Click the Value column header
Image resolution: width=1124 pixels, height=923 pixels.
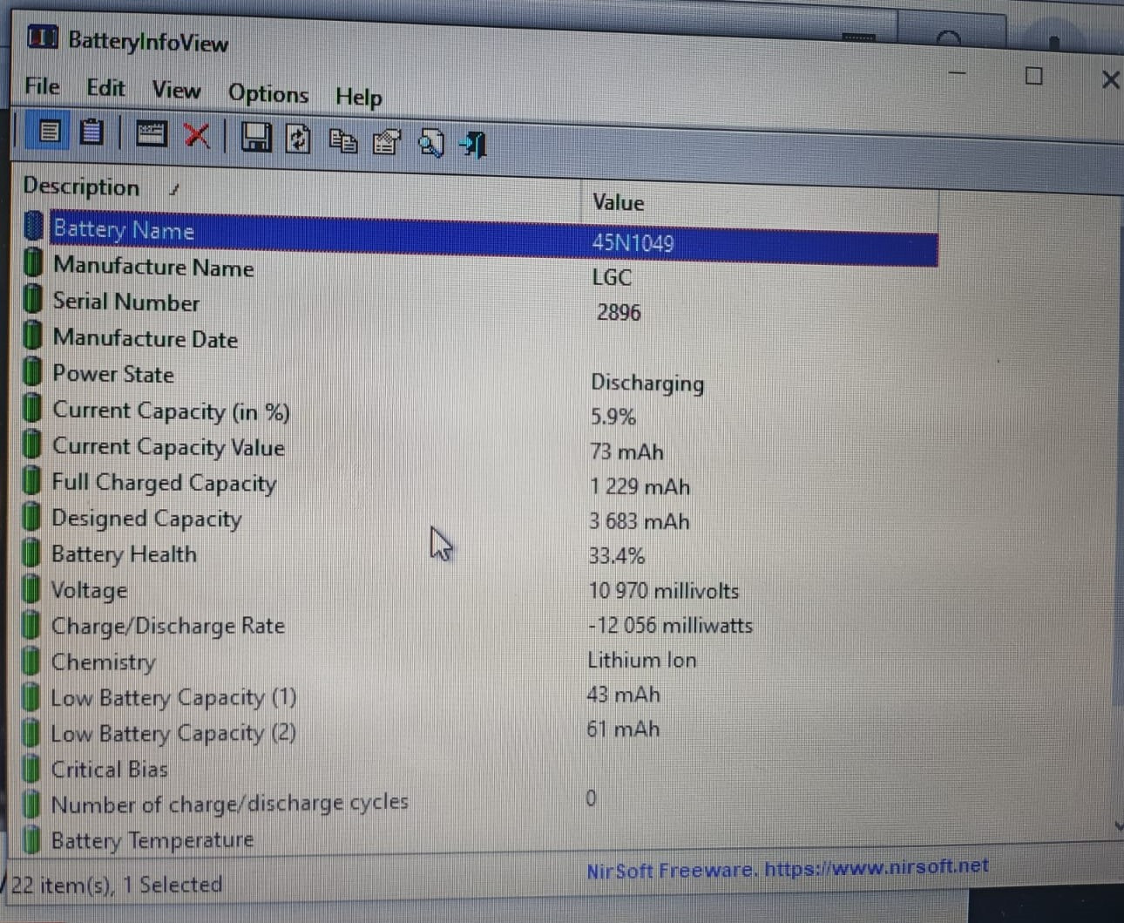[617, 201]
